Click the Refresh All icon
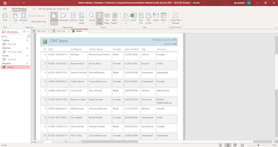The image size is (278, 147). coord(126,18)
